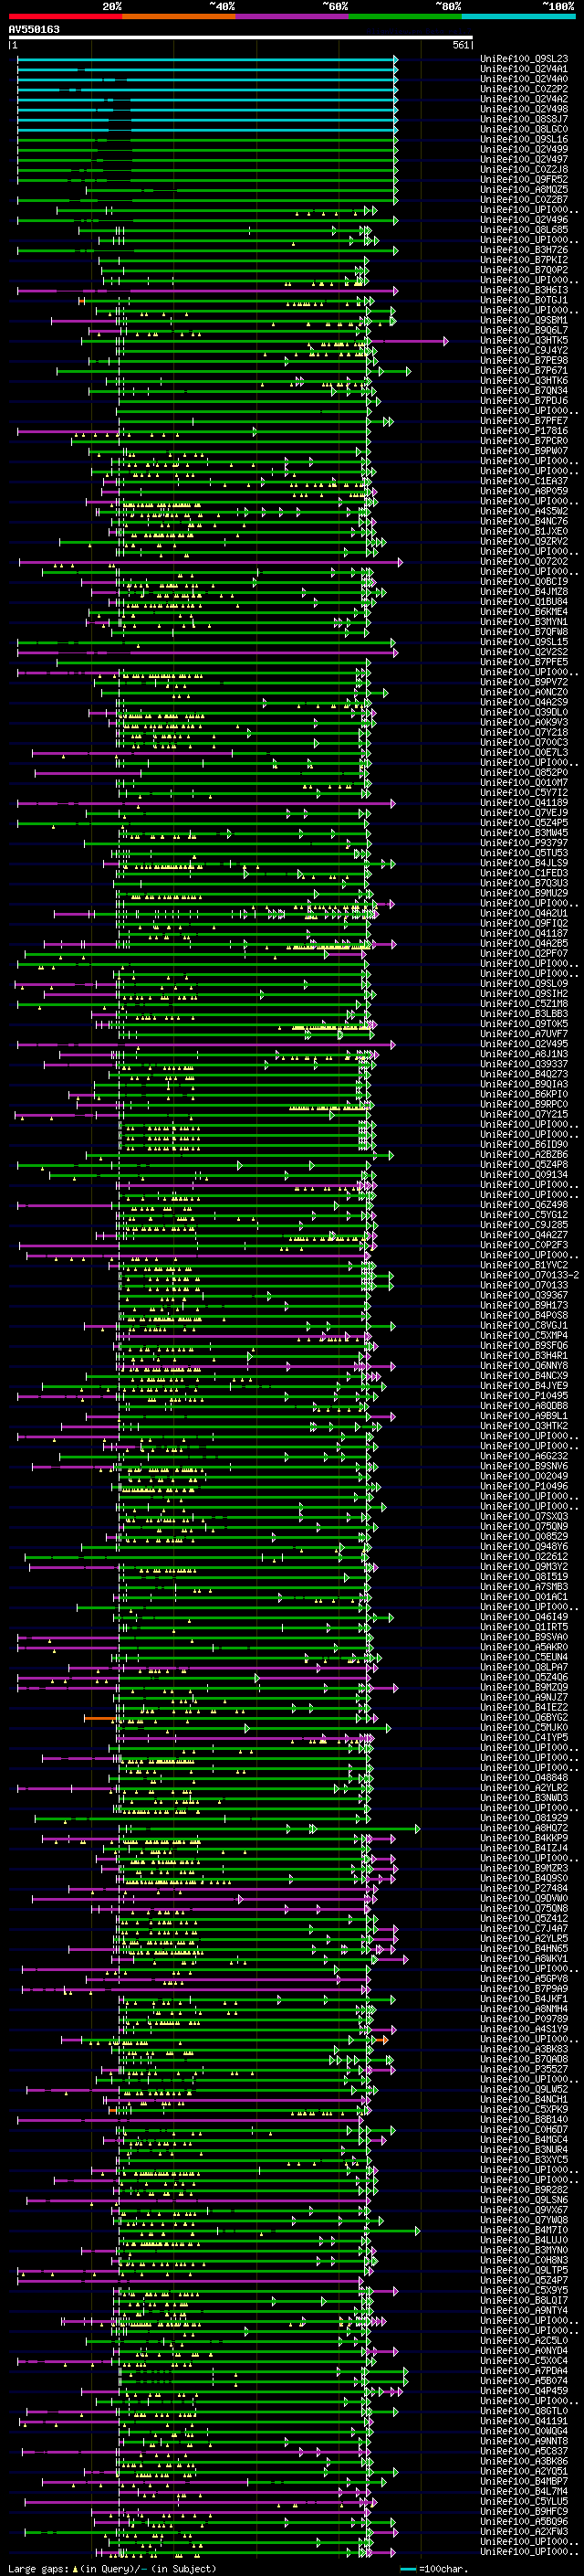Select the UniRef100_B7QN34 label
The width and height of the screenshot is (584, 2576).
pos(524,390)
